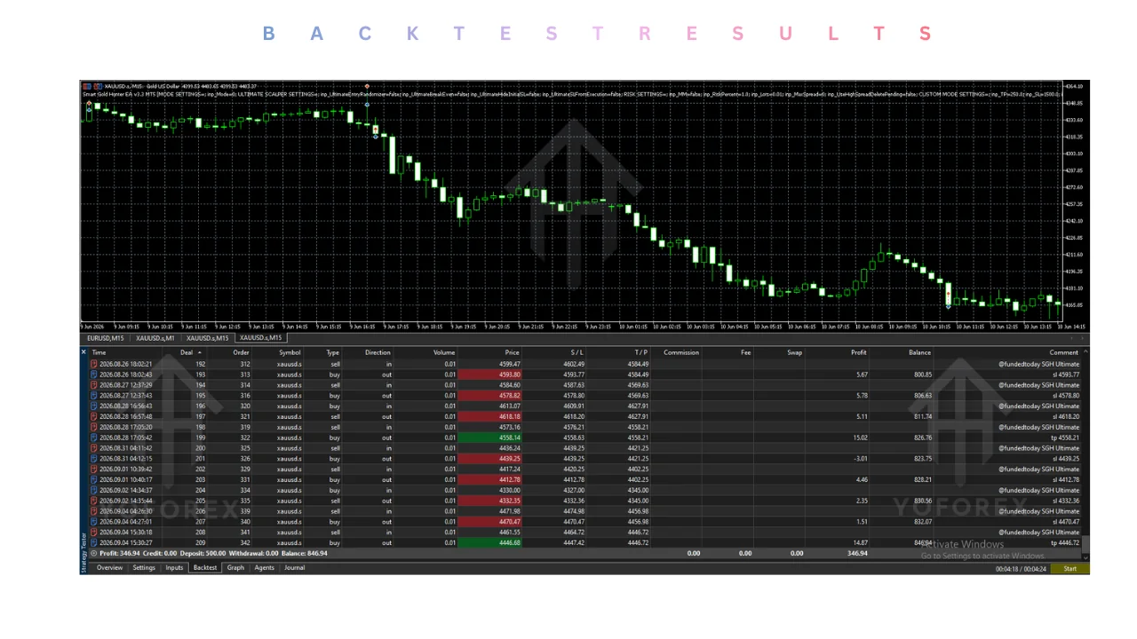Click the deal icon at 2026.09.02 14:34:37

[x=94, y=490]
